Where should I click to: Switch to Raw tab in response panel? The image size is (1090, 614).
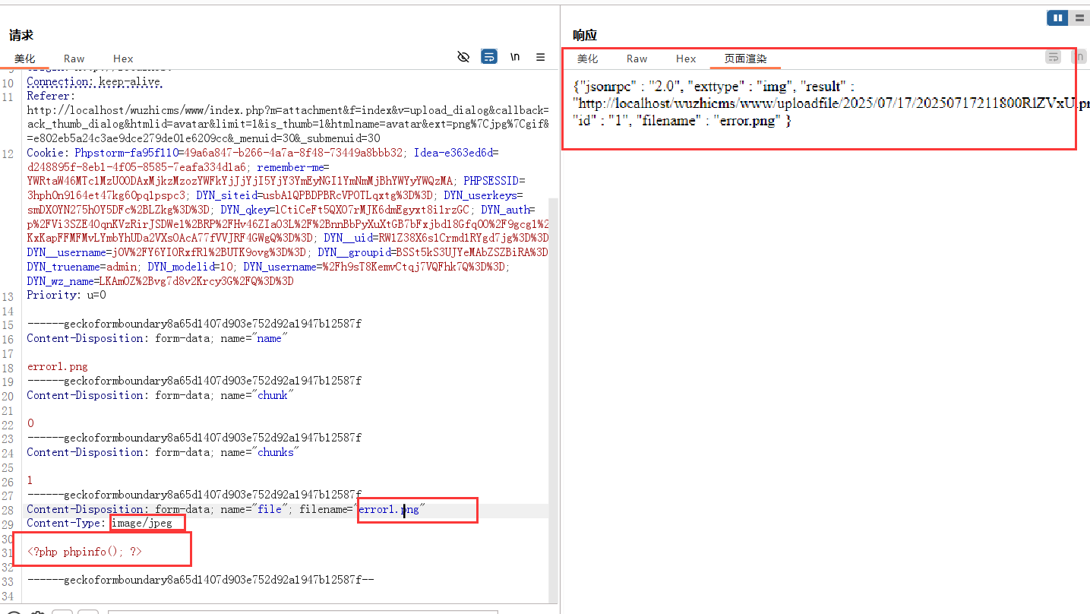(637, 59)
